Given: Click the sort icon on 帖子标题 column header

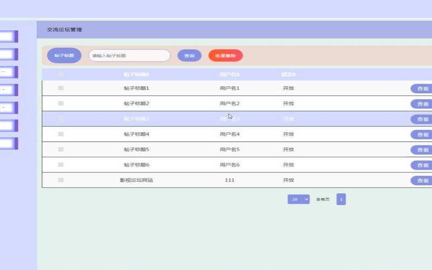Looking at the screenshot, I should point(148,75).
